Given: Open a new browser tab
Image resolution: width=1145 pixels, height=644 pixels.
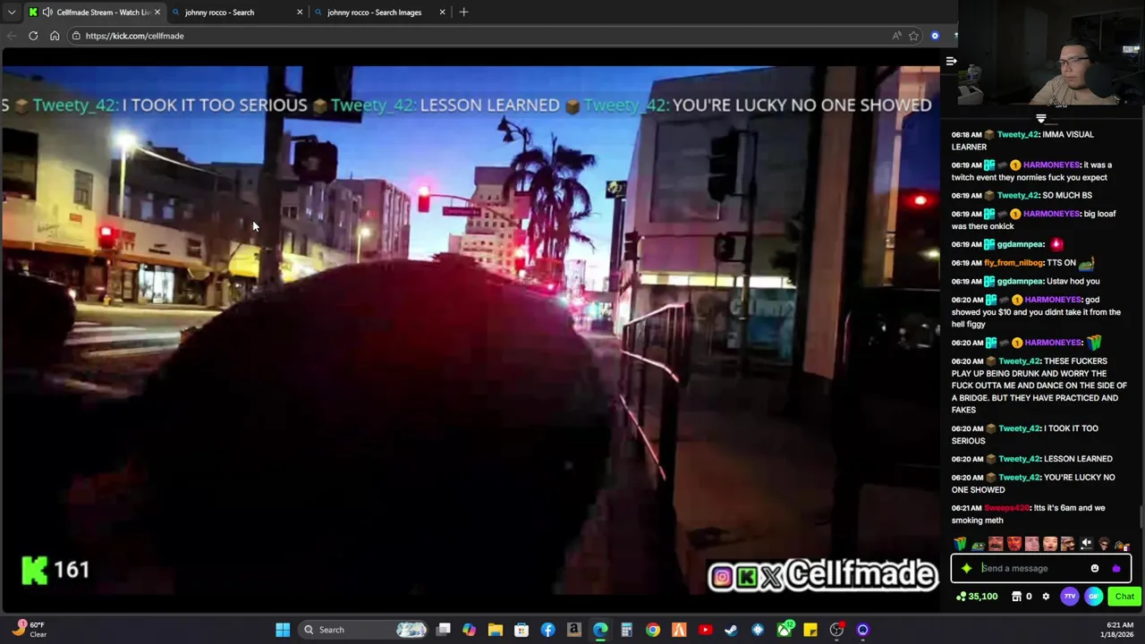Looking at the screenshot, I should coord(463,13).
